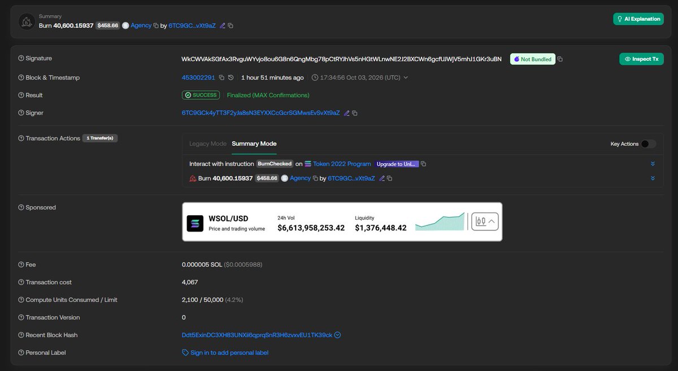Copy 6TC9GC...vXt9aZ address in Summary header
The image size is (678, 371).
coord(231,25)
